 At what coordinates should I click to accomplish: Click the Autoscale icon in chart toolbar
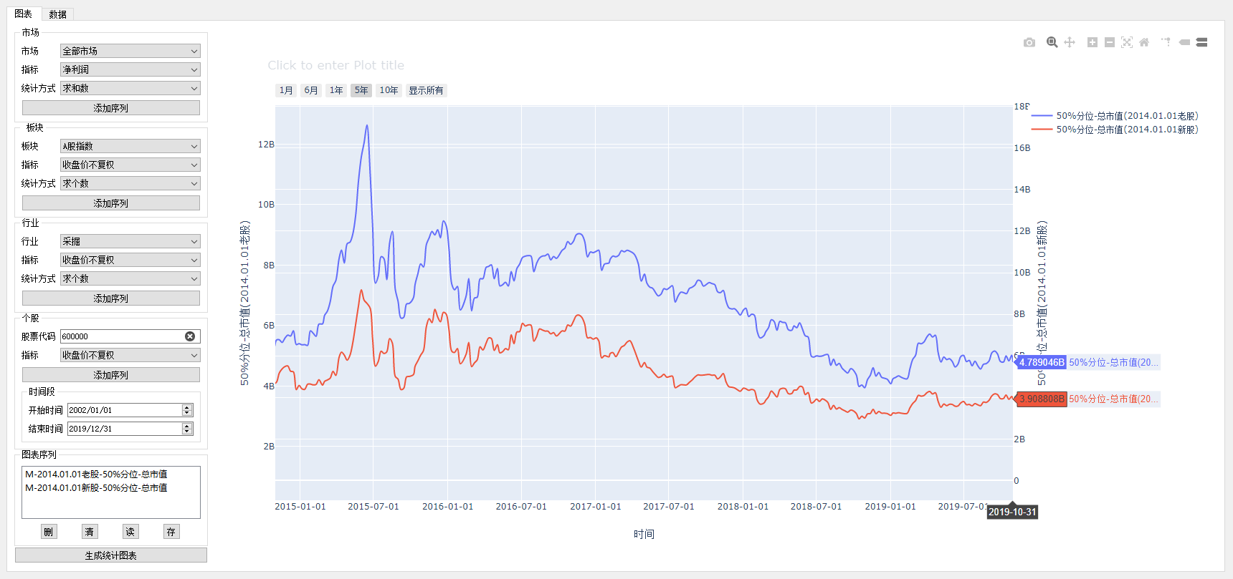click(x=1127, y=43)
